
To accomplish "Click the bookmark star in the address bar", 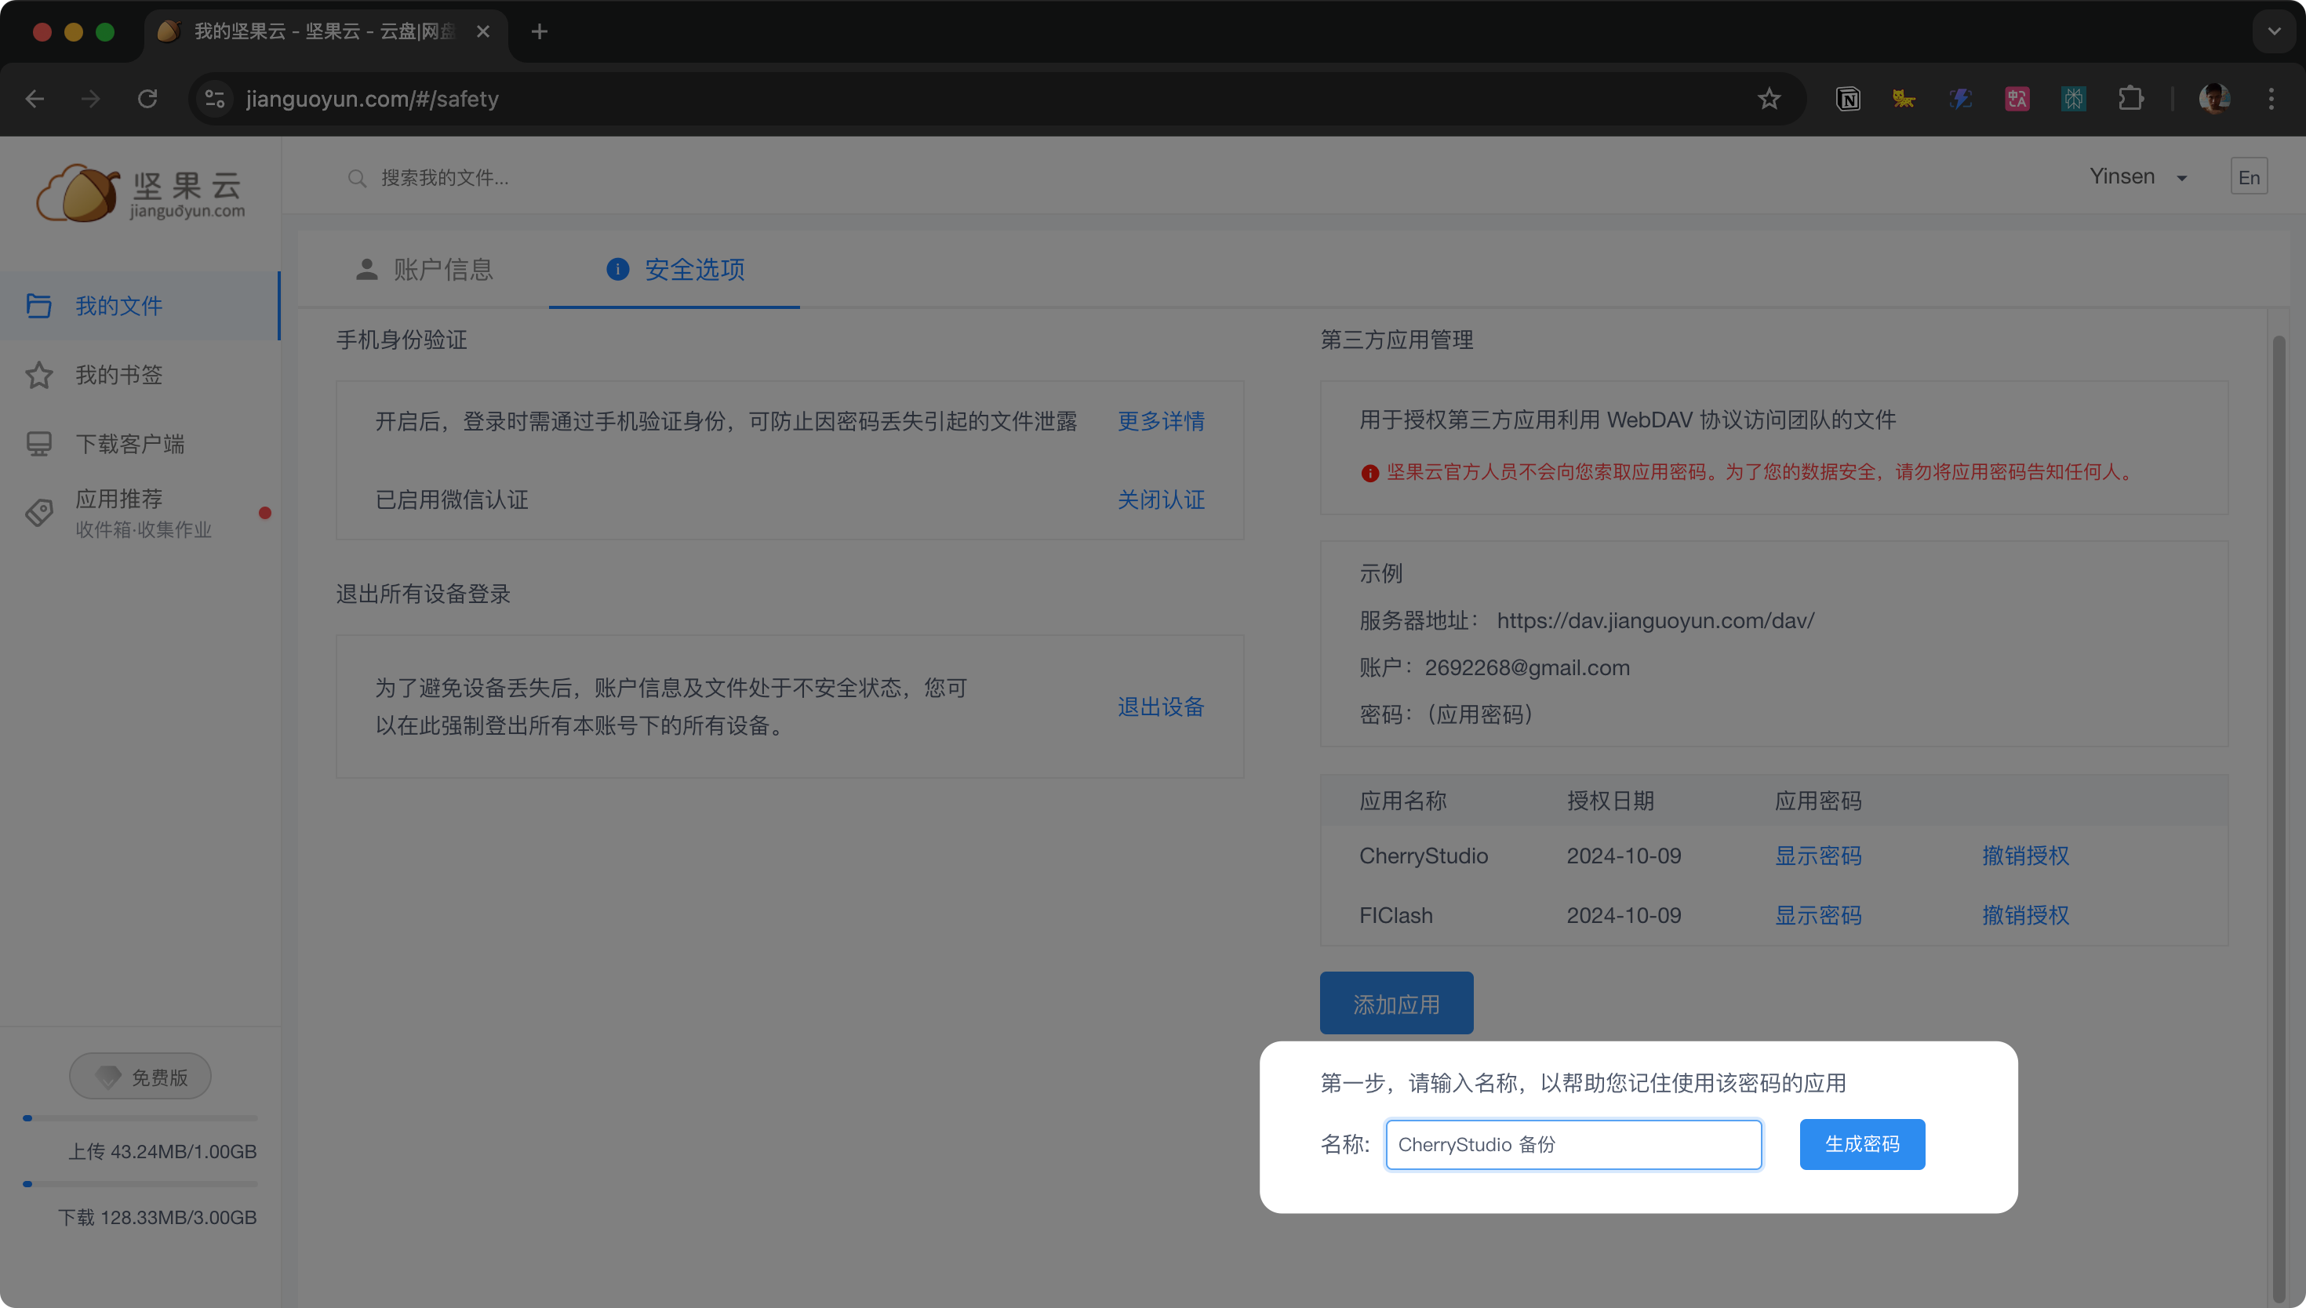I will tap(1769, 99).
